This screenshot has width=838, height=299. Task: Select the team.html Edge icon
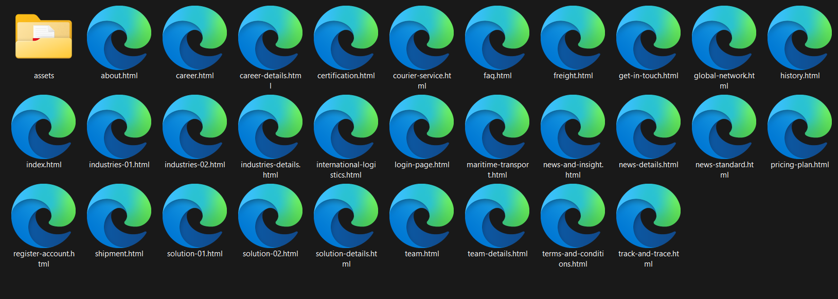[x=422, y=216]
